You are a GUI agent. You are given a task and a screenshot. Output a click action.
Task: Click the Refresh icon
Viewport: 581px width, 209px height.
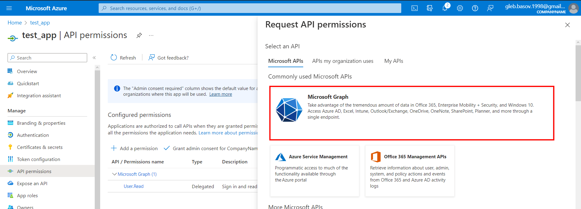click(x=114, y=57)
